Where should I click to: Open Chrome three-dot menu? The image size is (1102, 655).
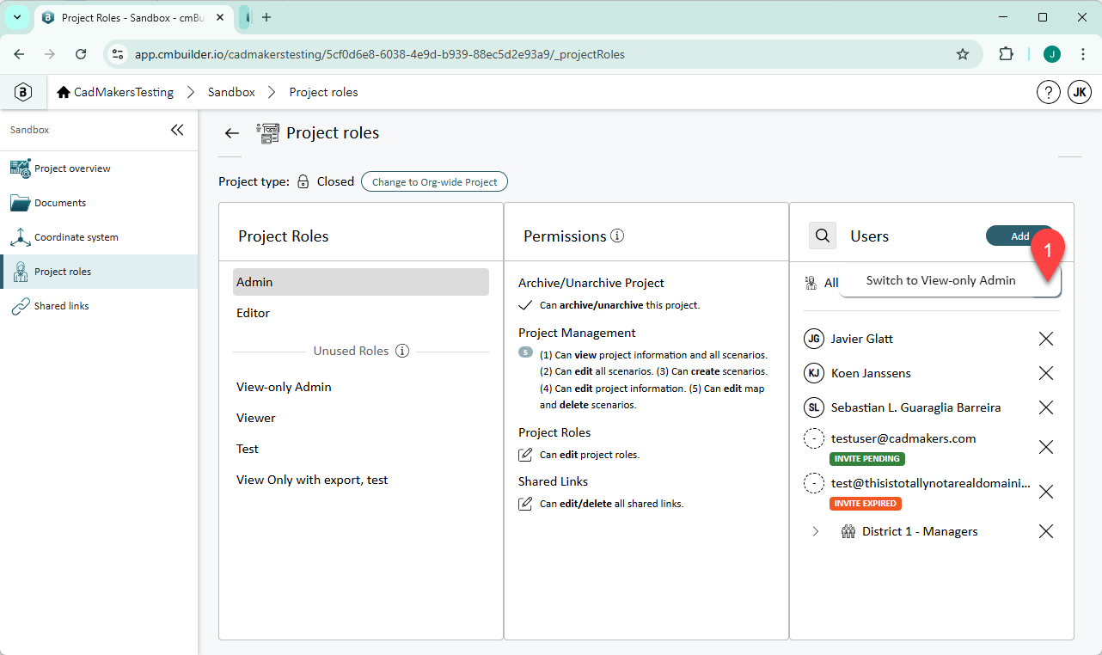1083,54
